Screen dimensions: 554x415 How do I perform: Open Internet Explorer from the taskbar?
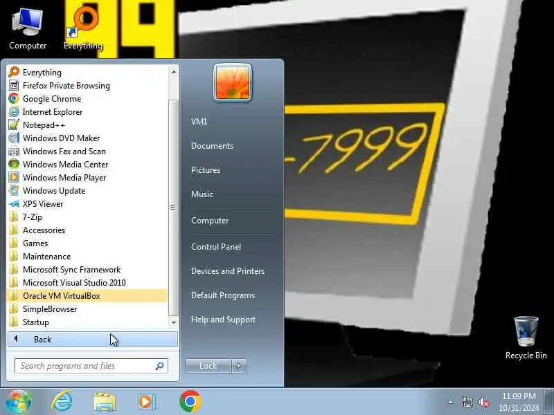click(62, 401)
